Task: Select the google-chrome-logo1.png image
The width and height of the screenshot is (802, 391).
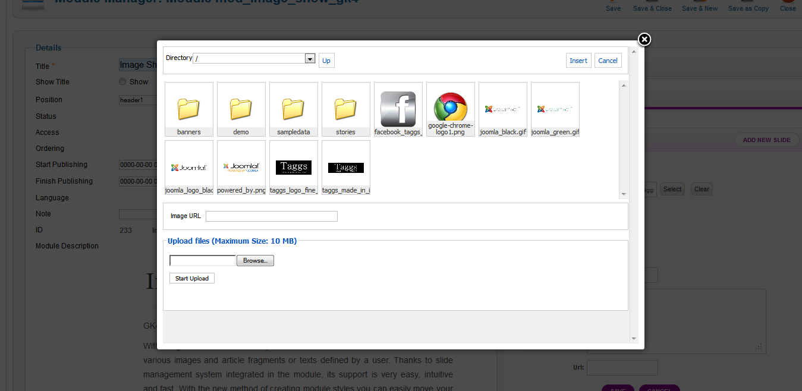Action: pos(450,109)
